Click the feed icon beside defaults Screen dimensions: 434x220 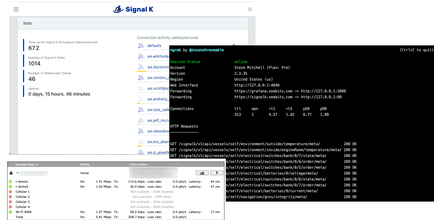point(141,46)
